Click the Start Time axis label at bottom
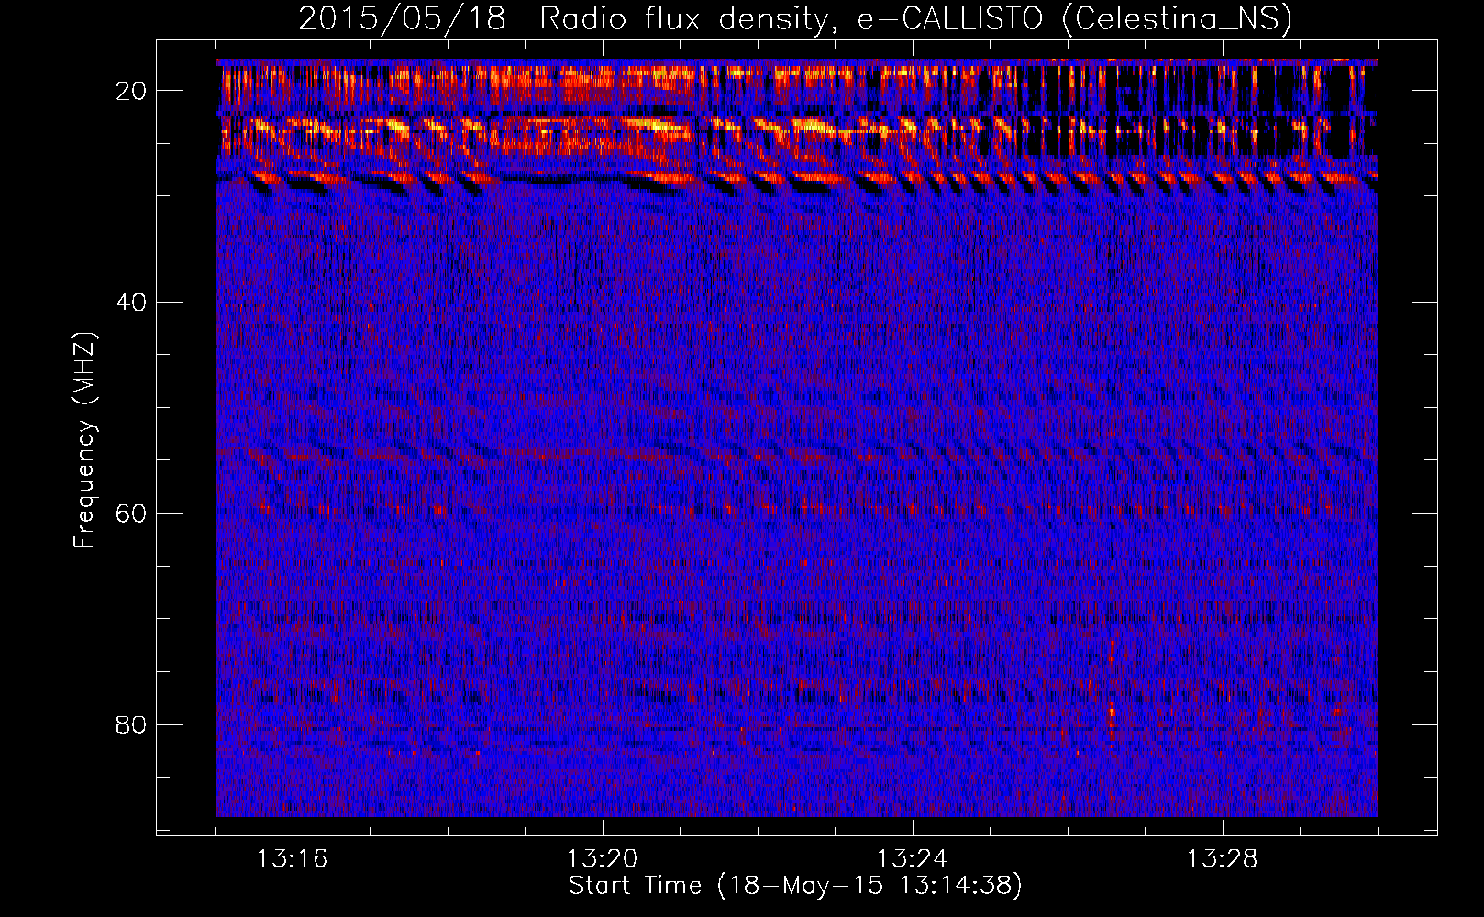Screen dimensions: 1484x917 pyautogui.click(x=795, y=886)
